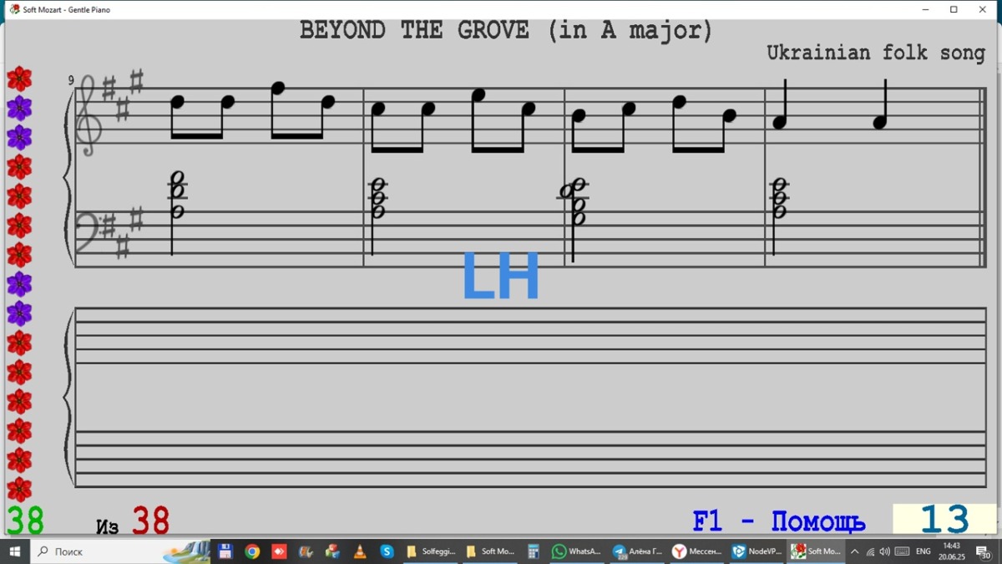Viewport: 1002px width, 564px height.
Task: Switch to the Yandex Мессен... window
Action: point(696,551)
